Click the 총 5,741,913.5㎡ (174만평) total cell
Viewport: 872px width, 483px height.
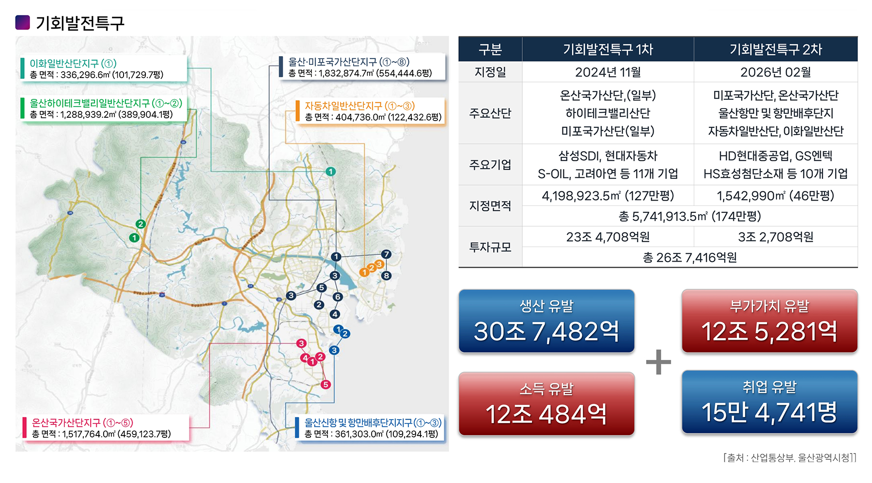pyautogui.click(x=690, y=216)
